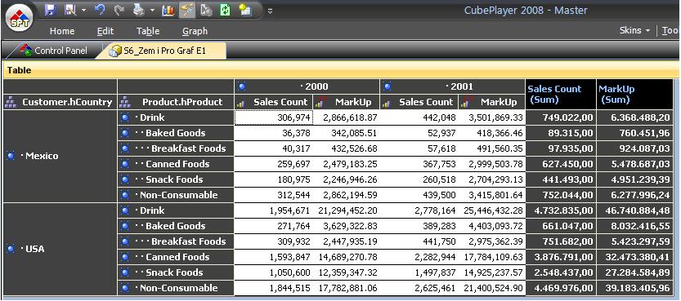Expand the quick access toolbar customize arrow
The height and width of the screenshot is (301, 681).
[270, 11]
